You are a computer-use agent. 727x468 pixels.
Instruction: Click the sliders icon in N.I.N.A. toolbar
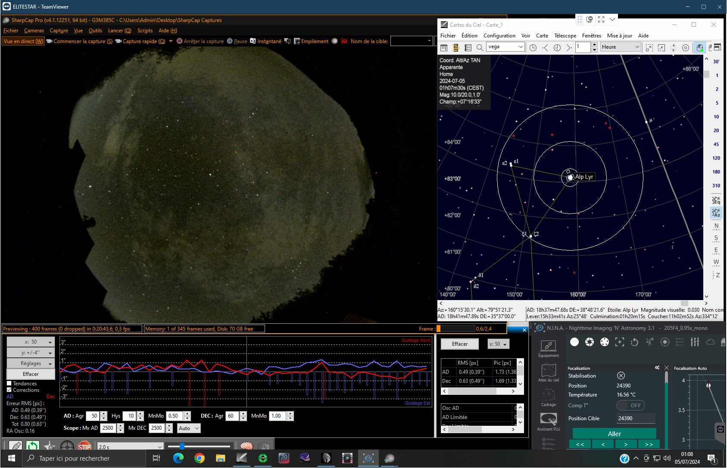coord(695,342)
